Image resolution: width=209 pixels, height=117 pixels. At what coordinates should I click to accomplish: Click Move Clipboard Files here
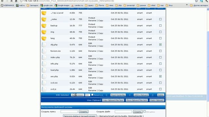tap(137, 100)
